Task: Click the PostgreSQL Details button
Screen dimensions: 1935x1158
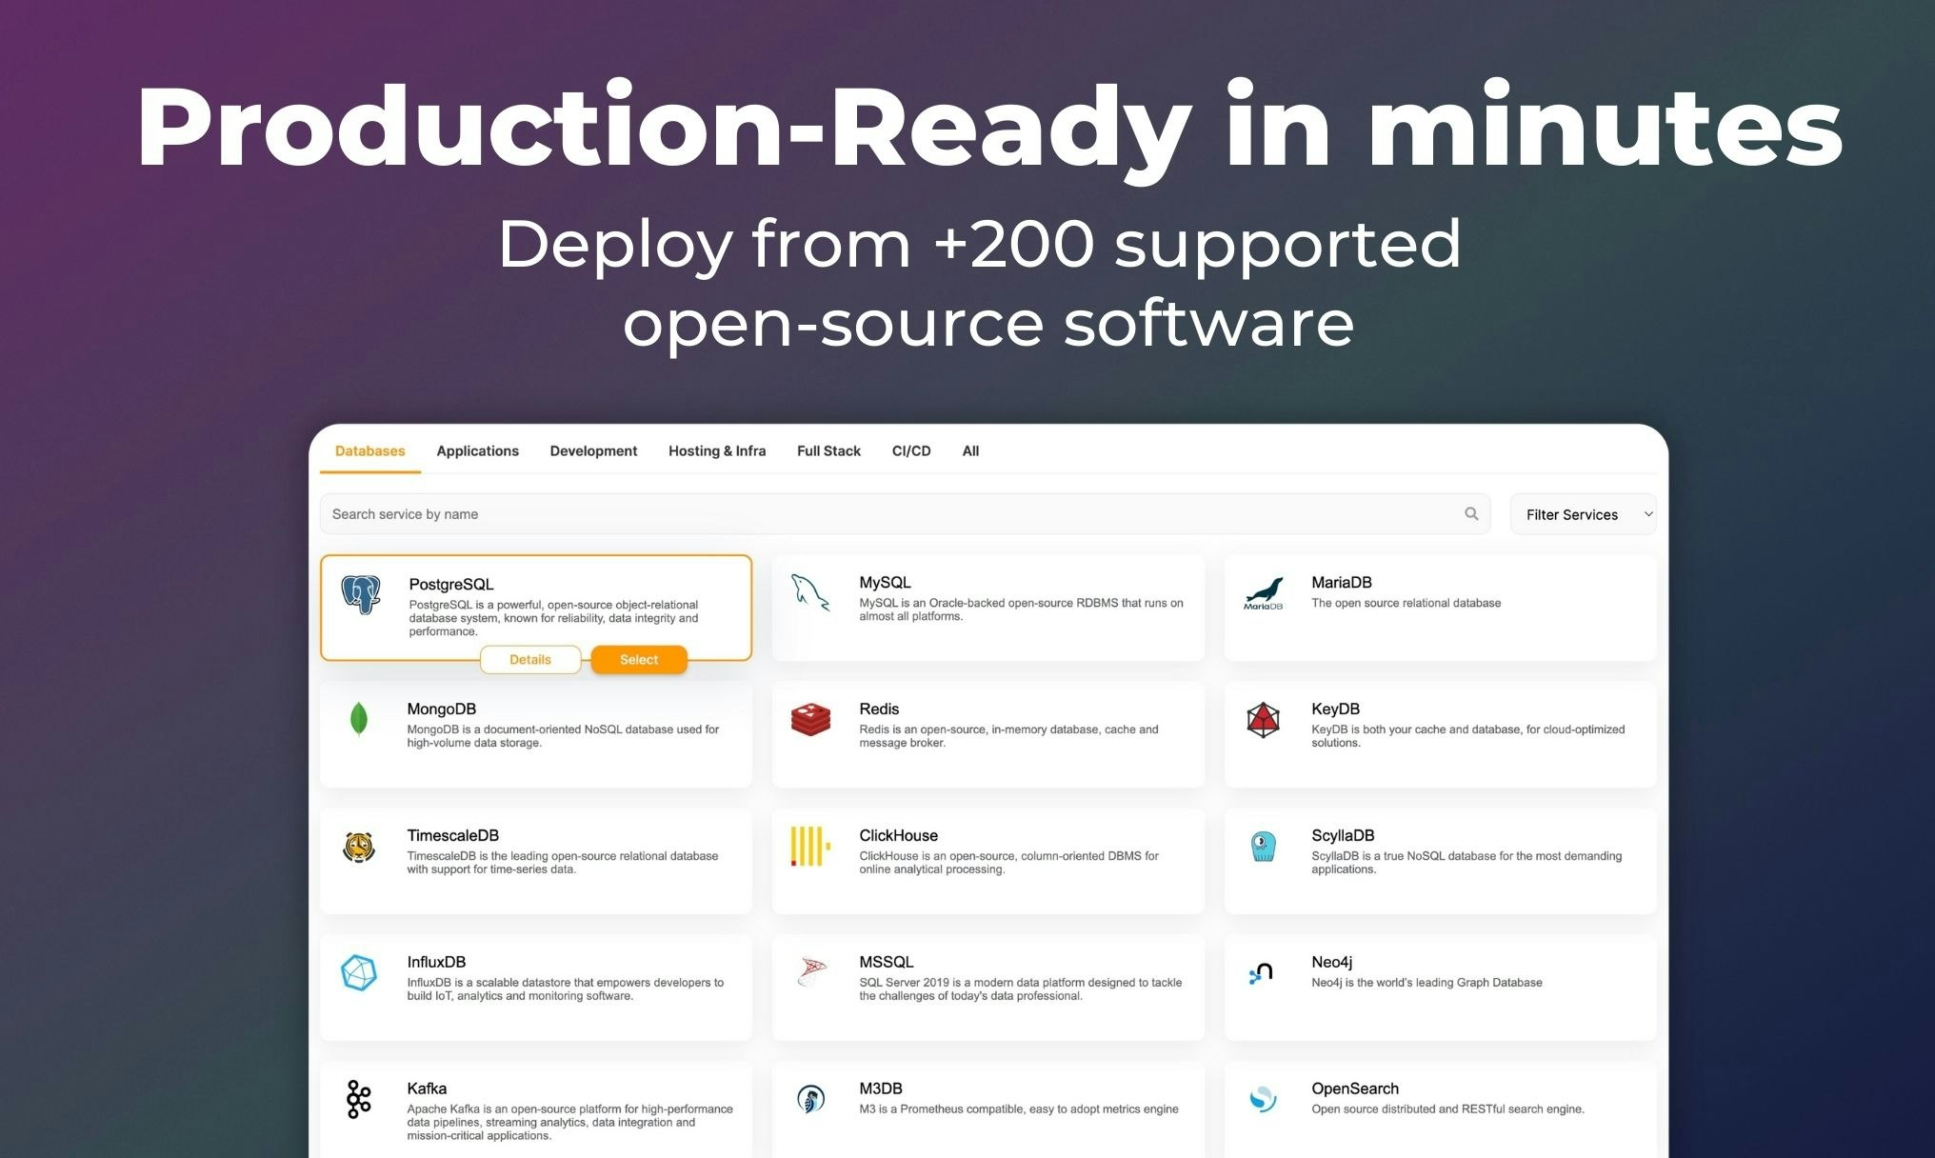Action: pos(530,659)
